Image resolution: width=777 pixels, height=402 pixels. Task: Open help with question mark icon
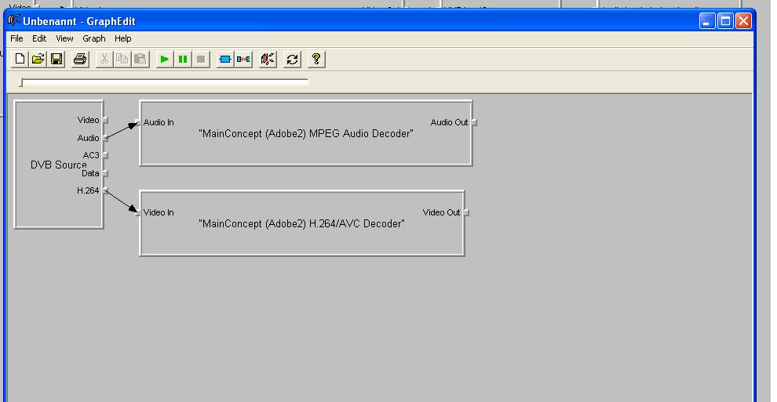coord(316,60)
